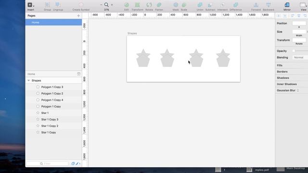Click align horizontal center icon in inspector
This screenshot has width=308, height=173.
tap(299, 16)
